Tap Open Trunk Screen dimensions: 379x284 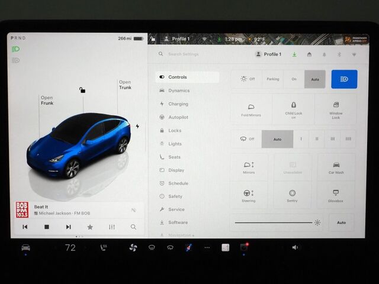coord(125,85)
